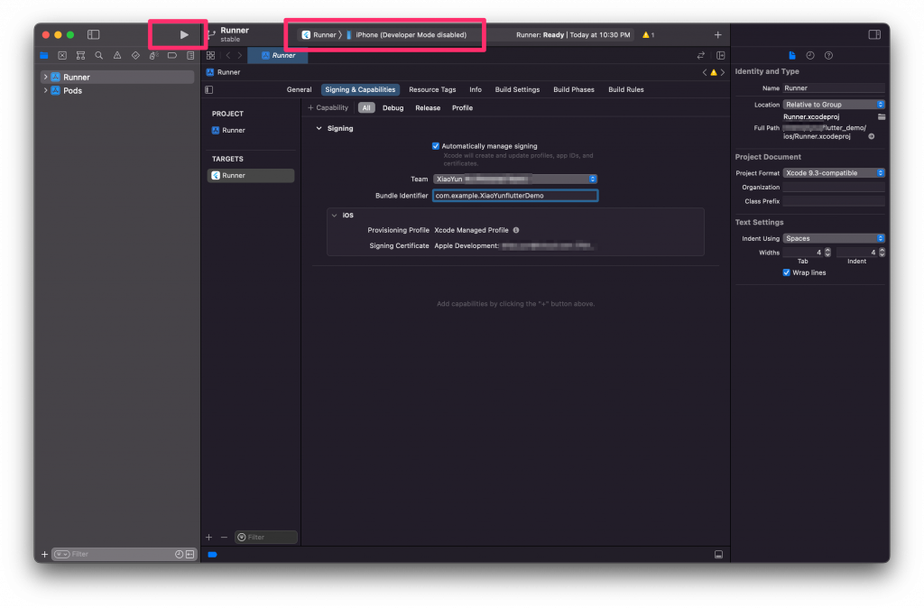This screenshot has width=924, height=608.
Task: Switch to the Build Phases tab
Action: pyautogui.click(x=573, y=89)
